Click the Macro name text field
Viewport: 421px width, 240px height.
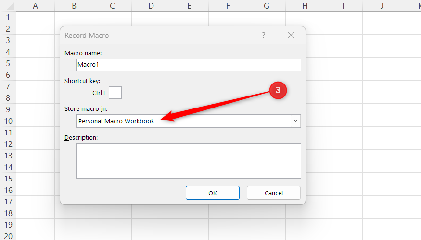(x=189, y=65)
